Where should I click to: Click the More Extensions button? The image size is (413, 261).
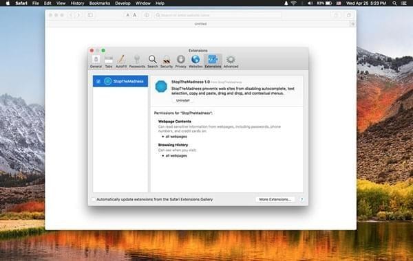click(x=275, y=199)
